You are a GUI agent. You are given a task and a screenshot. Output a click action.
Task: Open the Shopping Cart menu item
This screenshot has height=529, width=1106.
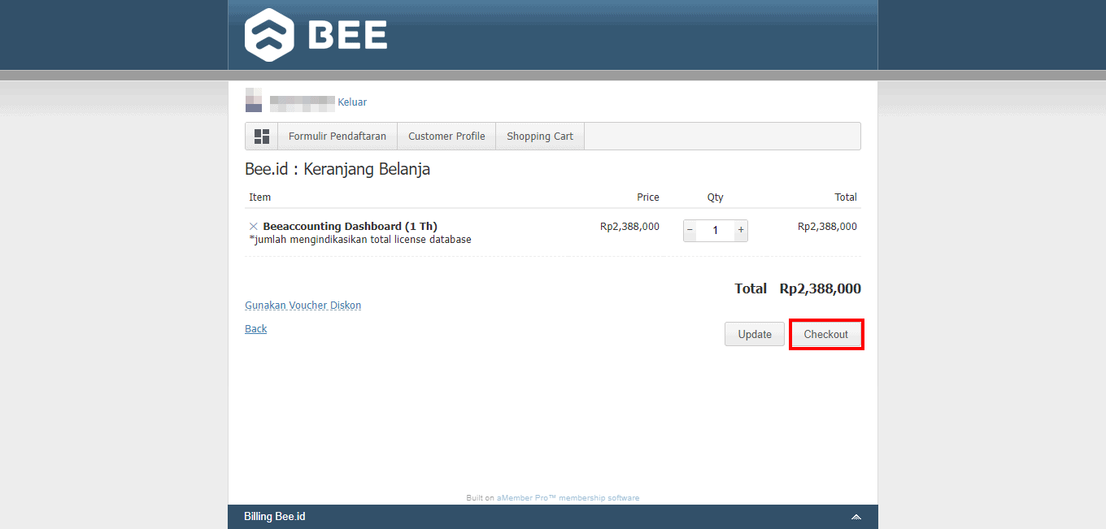tap(540, 137)
